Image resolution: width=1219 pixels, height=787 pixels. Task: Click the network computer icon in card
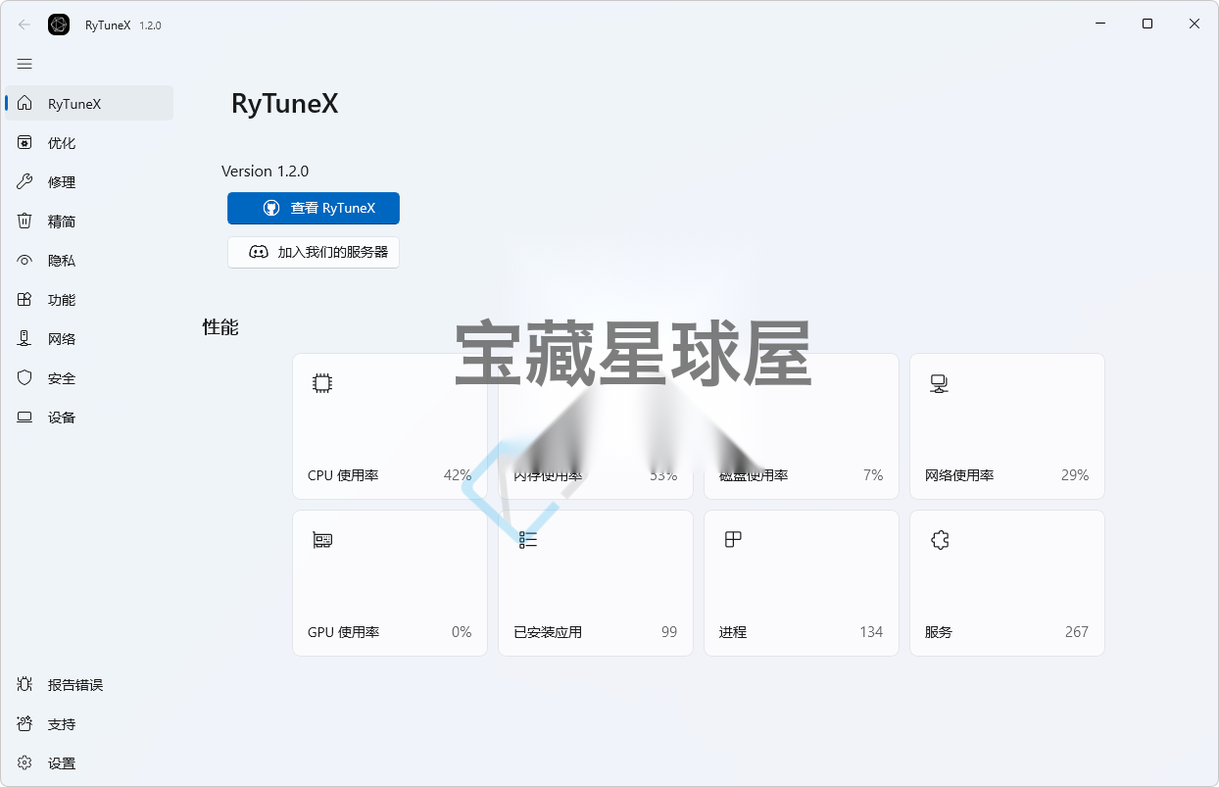click(939, 383)
